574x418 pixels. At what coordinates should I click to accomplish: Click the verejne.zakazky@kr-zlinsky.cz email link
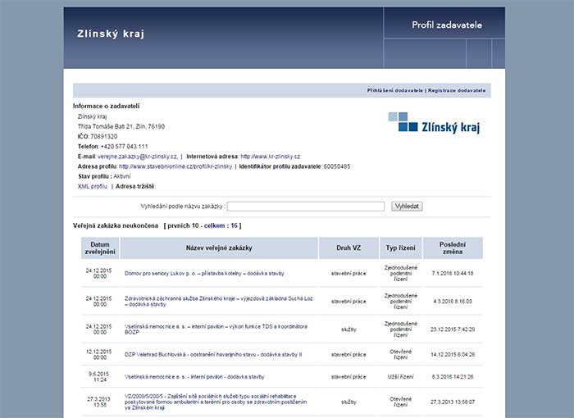click(138, 157)
